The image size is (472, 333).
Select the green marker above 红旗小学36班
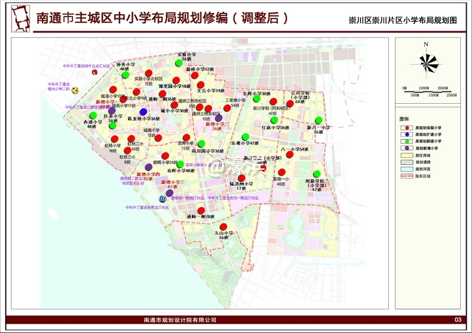coord(274,120)
